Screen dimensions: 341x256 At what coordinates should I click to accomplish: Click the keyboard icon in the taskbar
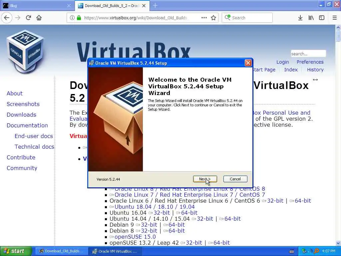coord(292,251)
